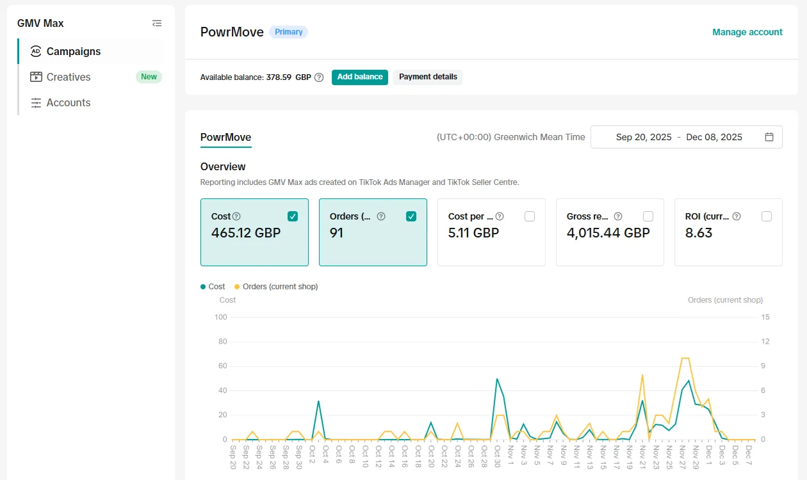The height and width of the screenshot is (480, 807).
Task: Click the Dec 08, 2025 end date
Action: point(714,137)
